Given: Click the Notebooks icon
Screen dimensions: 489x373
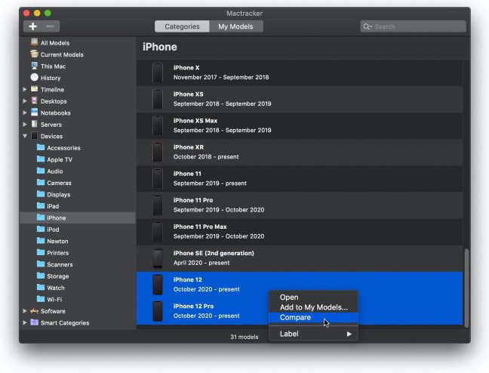Looking at the screenshot, I should click(34, 113).
